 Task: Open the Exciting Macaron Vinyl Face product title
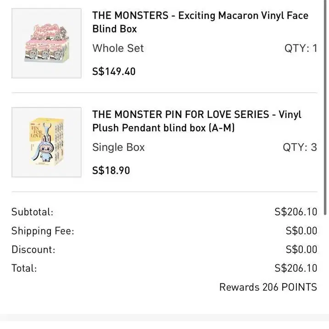[x=200, y=22]
